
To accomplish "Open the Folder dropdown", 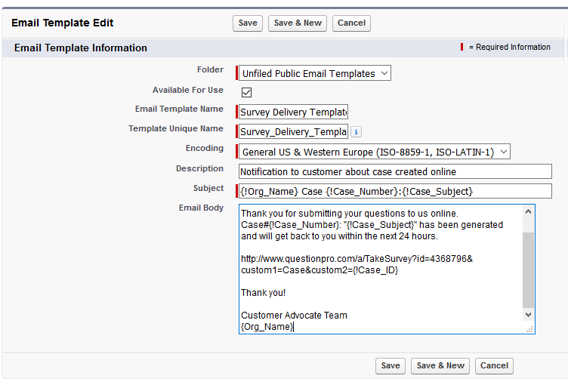I will coord(314,74).
